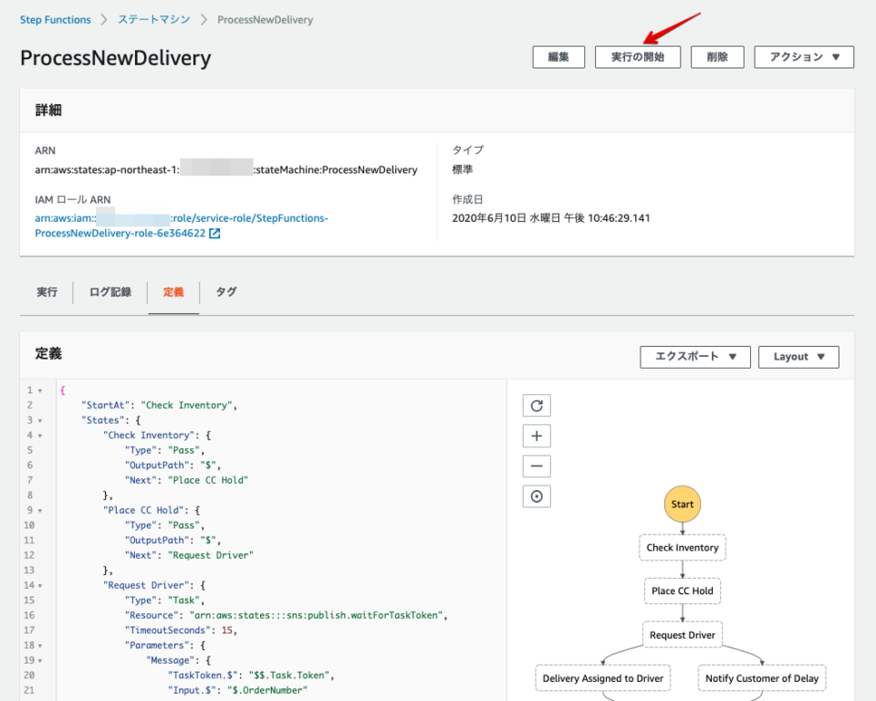Open the Layout dropdown
Viewport: 876px width, 701px height.
(x=798, y=357)
